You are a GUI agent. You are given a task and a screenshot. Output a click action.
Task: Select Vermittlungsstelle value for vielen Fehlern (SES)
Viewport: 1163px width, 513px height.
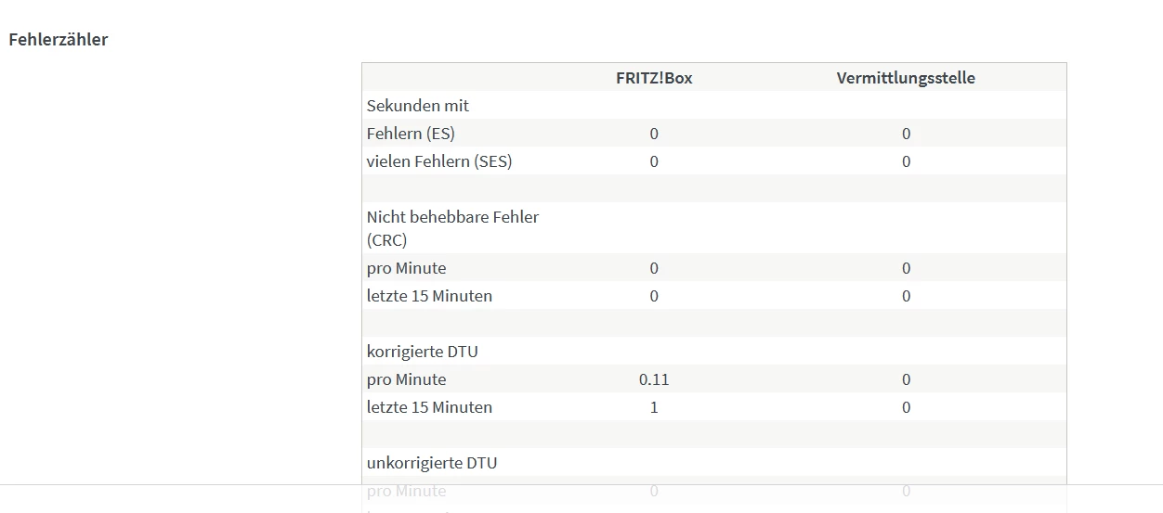906,161
